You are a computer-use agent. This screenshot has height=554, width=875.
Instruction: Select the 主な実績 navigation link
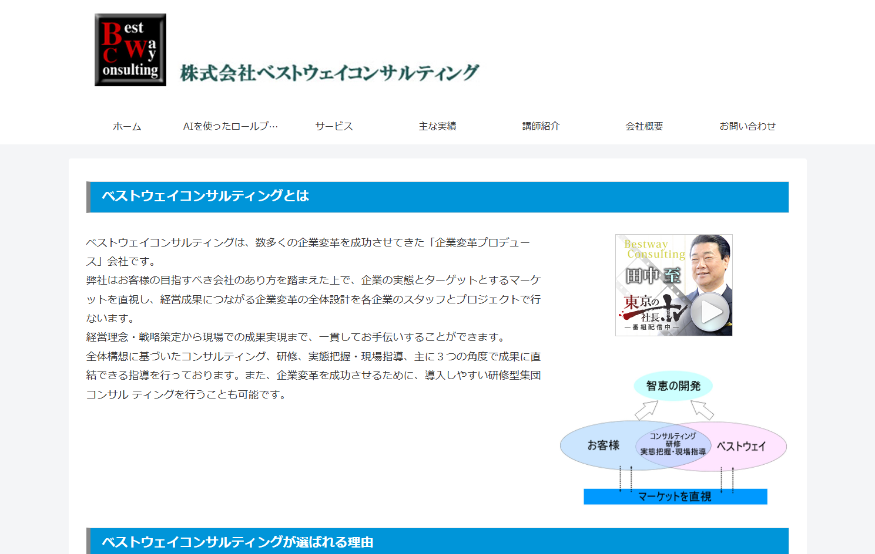point(438,125)
